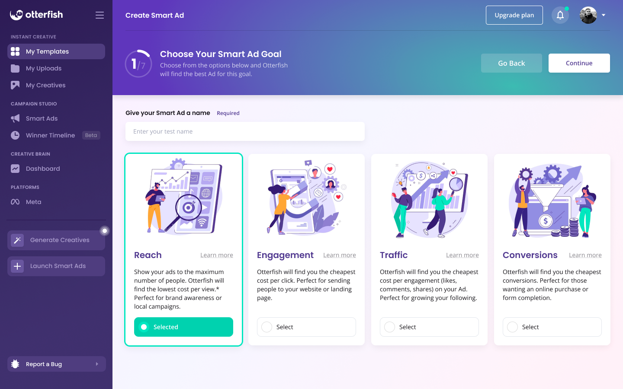This screenshot has height=389, width=623.
Task: Collapse sidebar with the hamburger menu icon
Action: click(100, 15)
